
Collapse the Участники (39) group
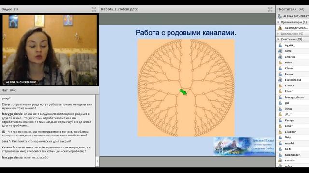click(x=278, y=39)
